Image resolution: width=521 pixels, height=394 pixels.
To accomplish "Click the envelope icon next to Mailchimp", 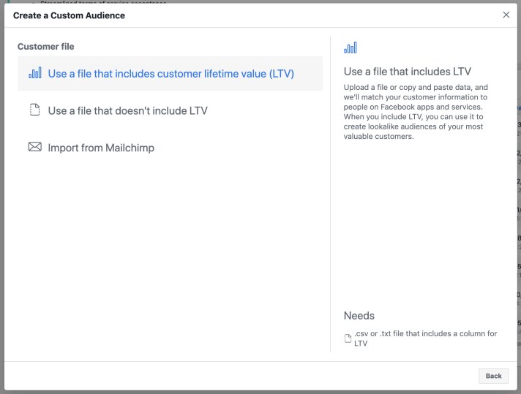I will coord(34,148).
